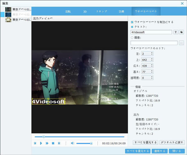Switch to the クロップ tab
The image size is (187, 155).
(101, 11)
